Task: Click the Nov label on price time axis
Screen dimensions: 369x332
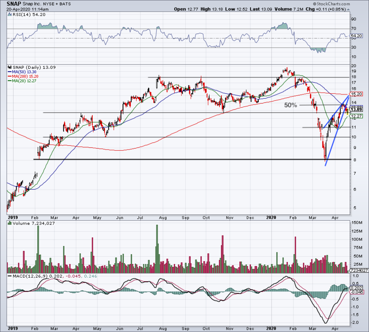Action: click(229, 218)
